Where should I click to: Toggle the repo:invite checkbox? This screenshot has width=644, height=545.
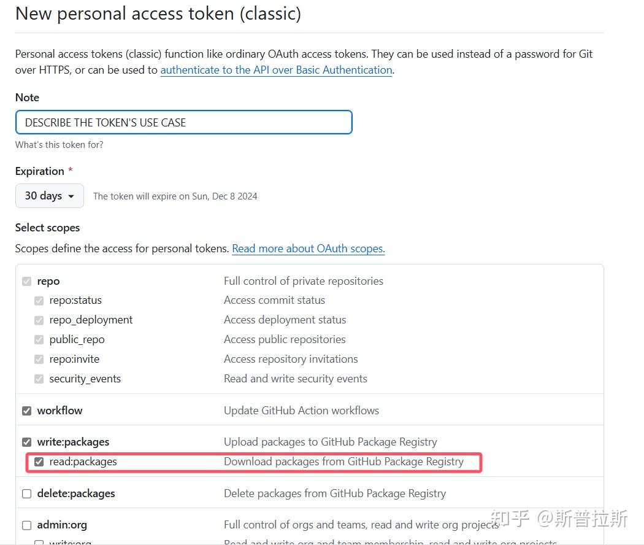[x=39, y=360]
